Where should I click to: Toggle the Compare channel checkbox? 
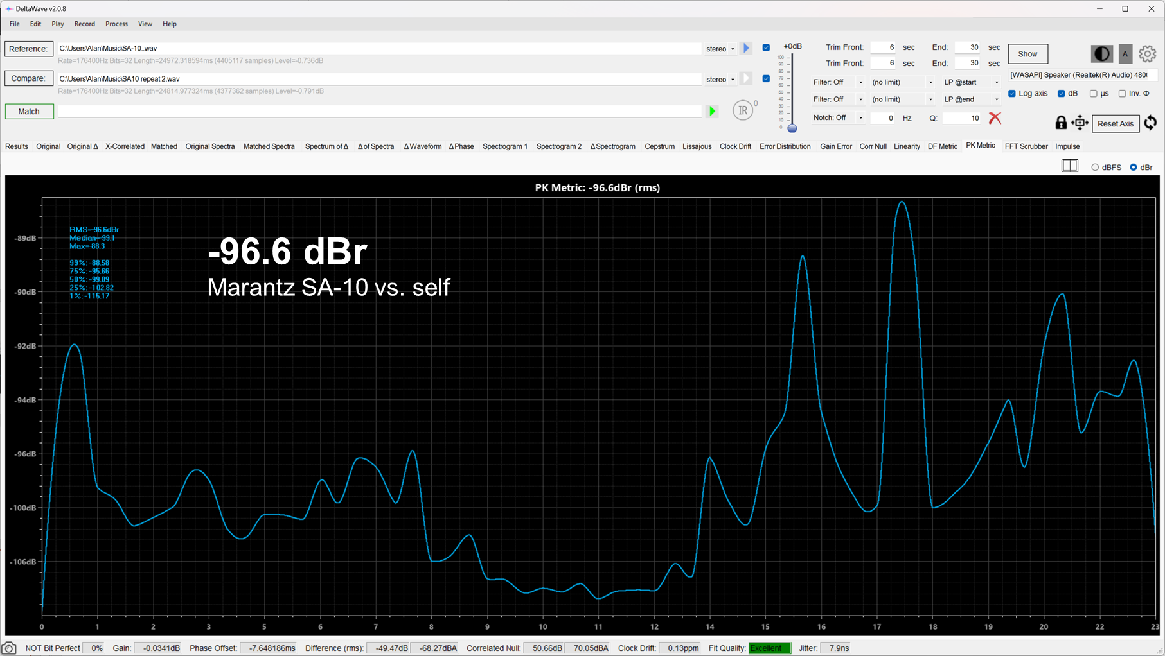[766, 78]
